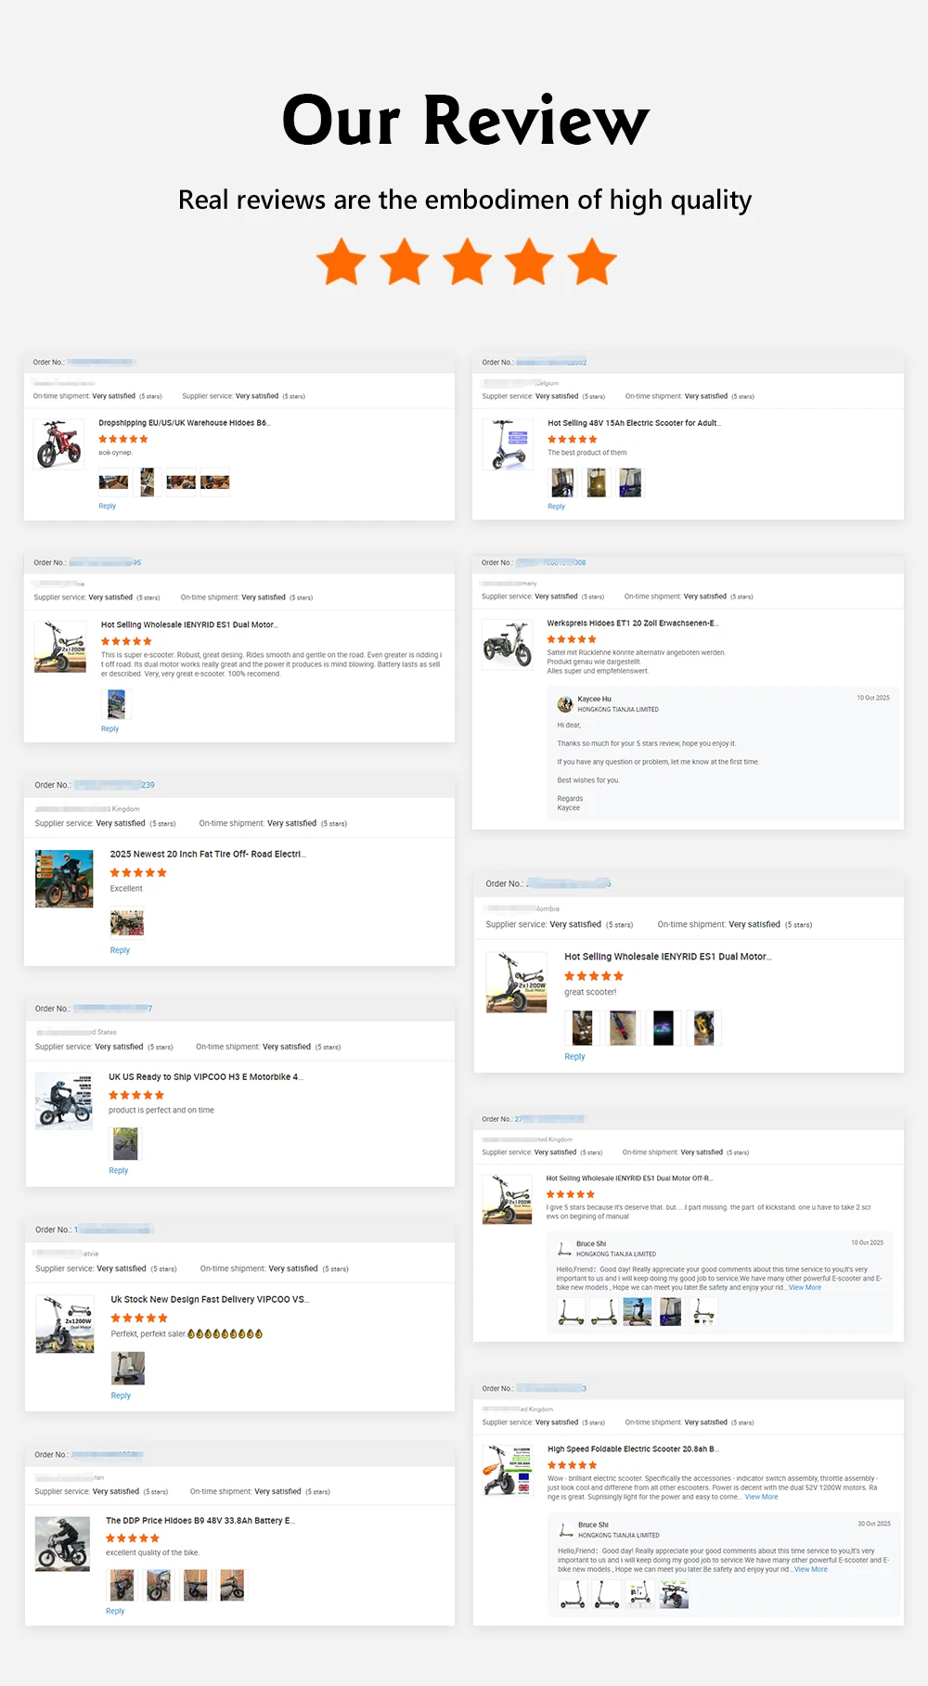Open 'Hot Selling 48V 15Ah Electric Scooter for Adult' title

(634, 423)
